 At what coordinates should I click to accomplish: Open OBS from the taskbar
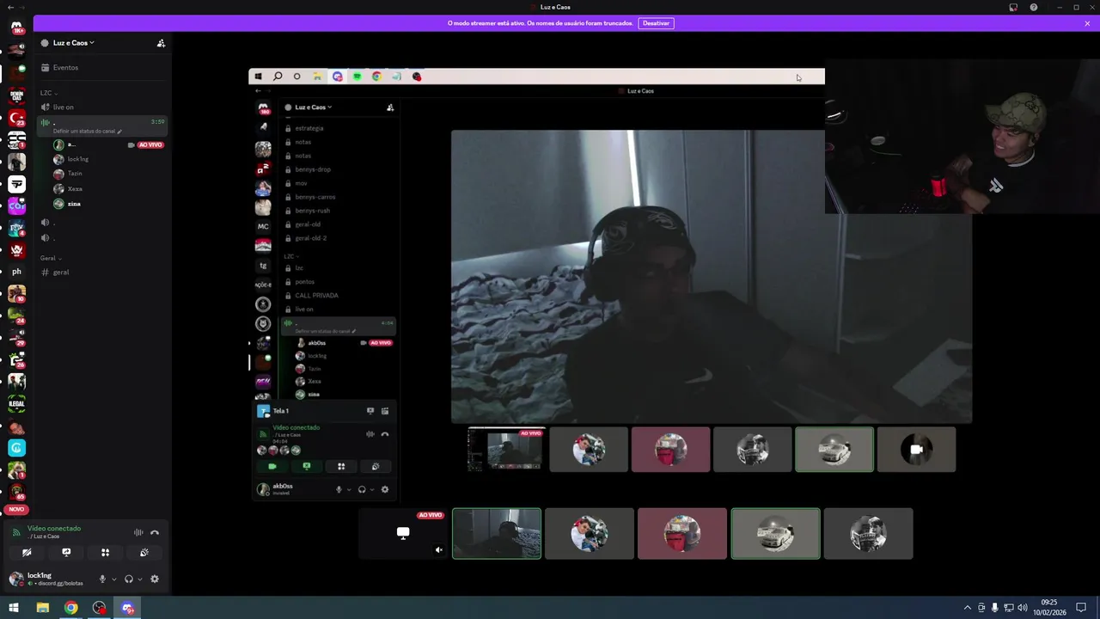click(x=100, y=608)
